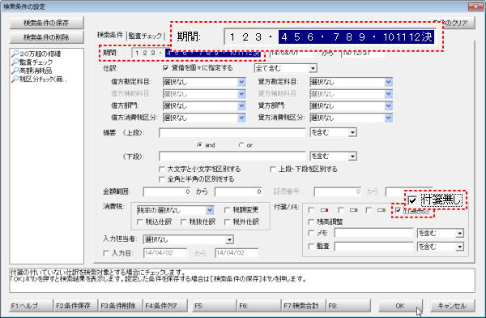Image resolution: width=486 pixels, height=318 pixels.
Task: Switch to the 監査チェック tab
Action: 145,36
